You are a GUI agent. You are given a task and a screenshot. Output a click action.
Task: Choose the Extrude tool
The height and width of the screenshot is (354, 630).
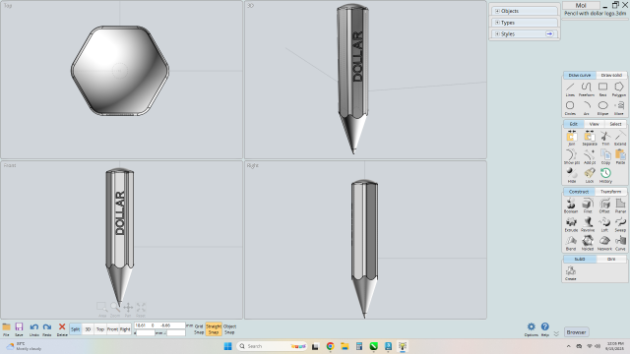click(571, 224)
